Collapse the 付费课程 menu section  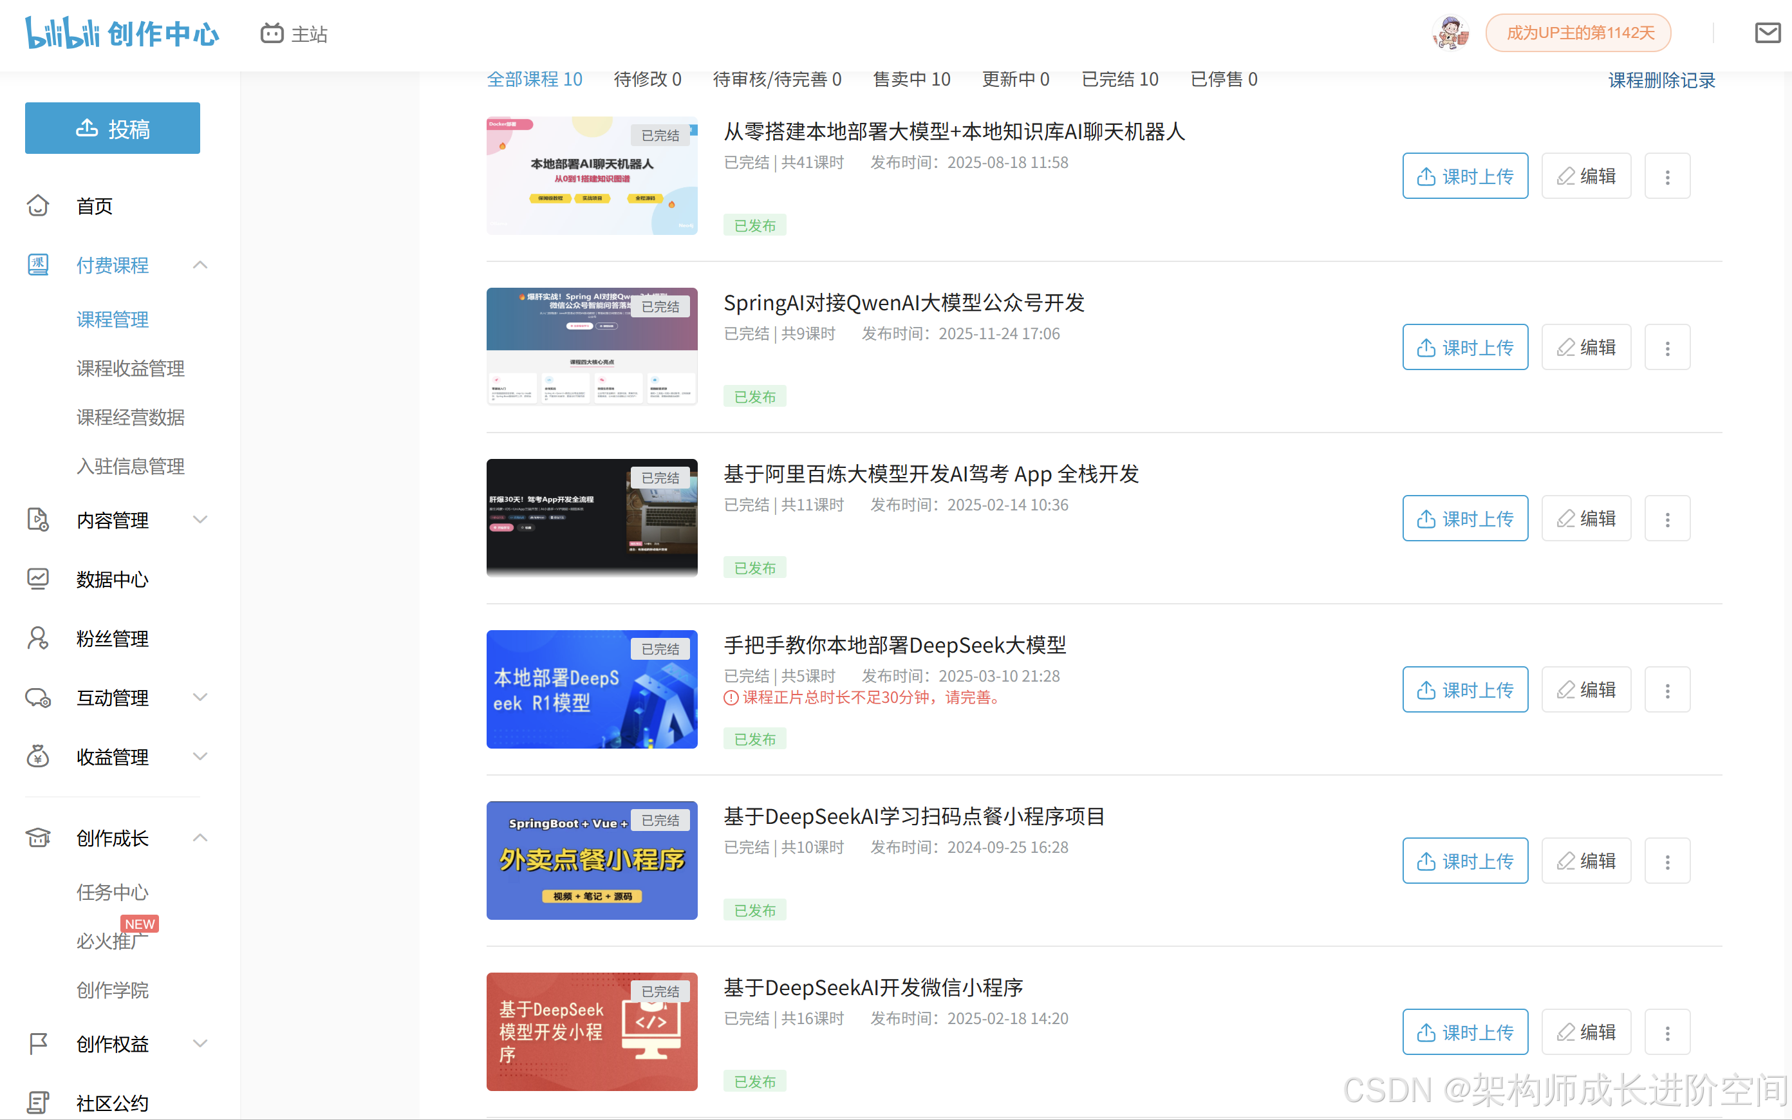coord(200,265)
